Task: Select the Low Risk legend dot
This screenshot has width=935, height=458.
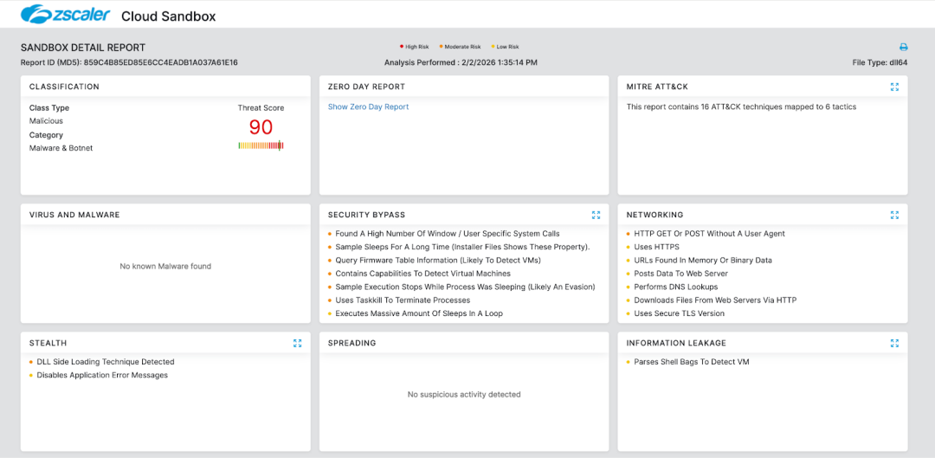Action: pyautogui.click(x=493, y=47)
